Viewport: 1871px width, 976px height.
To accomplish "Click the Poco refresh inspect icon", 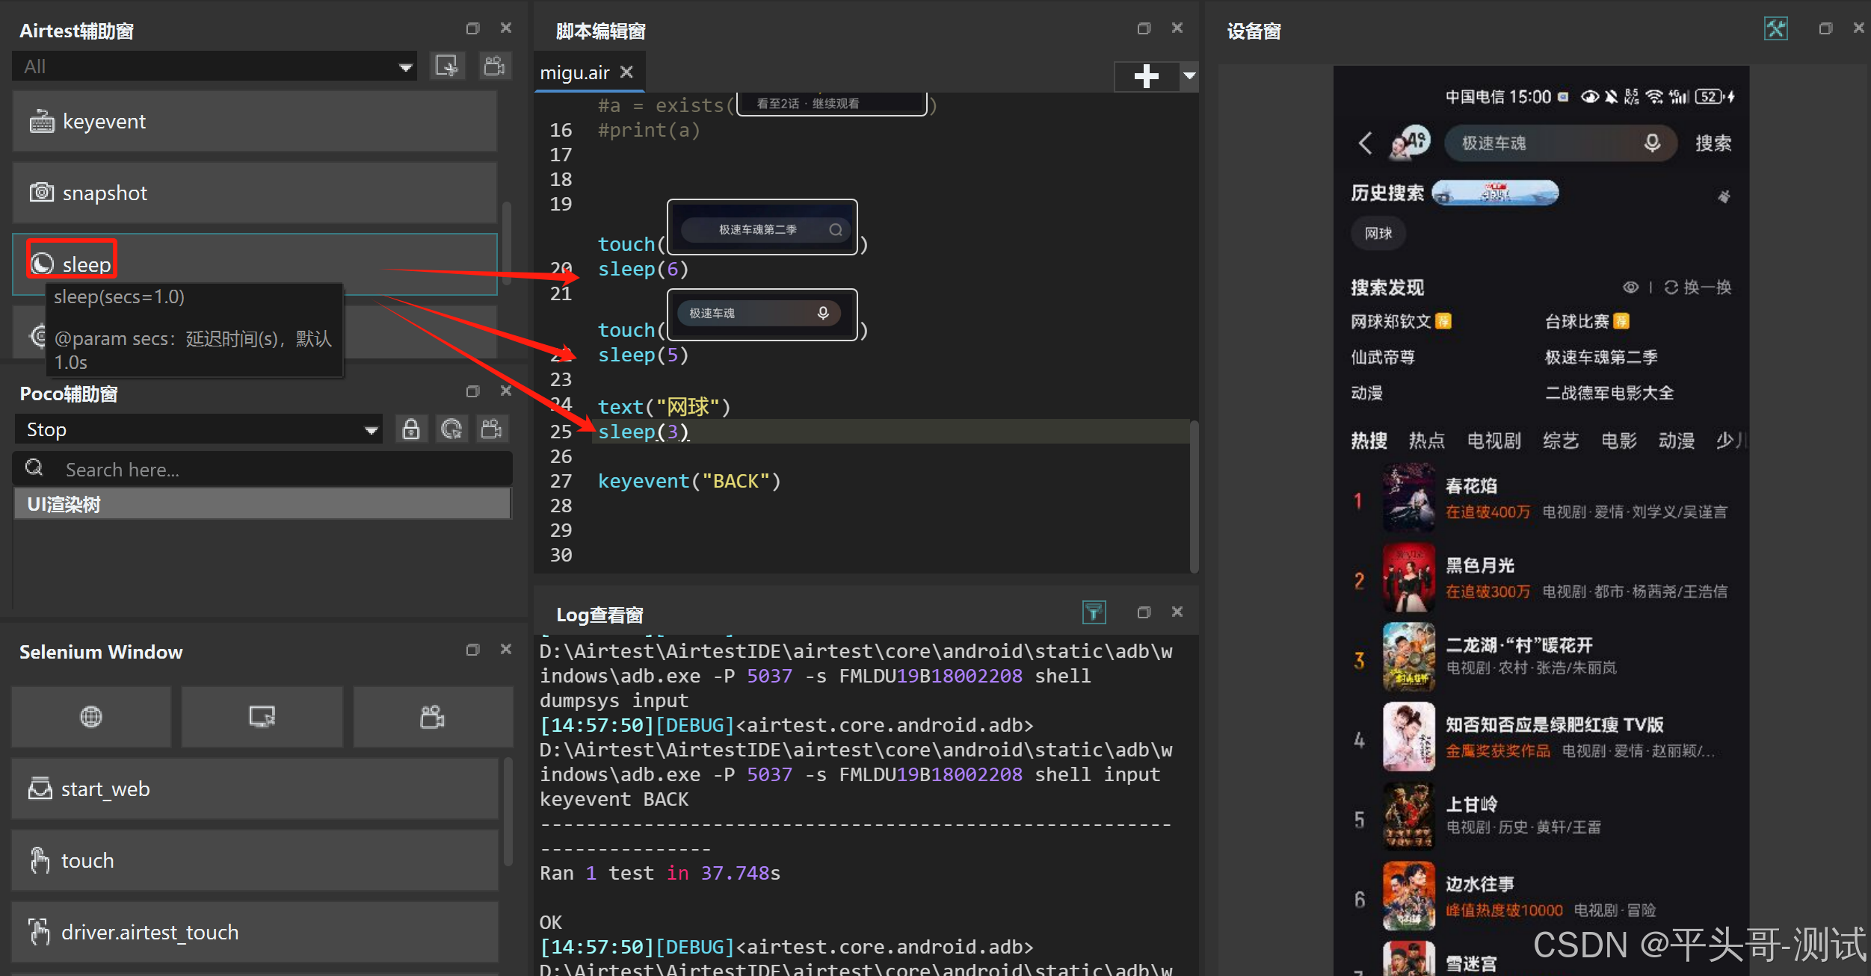I will pos(451,429).
